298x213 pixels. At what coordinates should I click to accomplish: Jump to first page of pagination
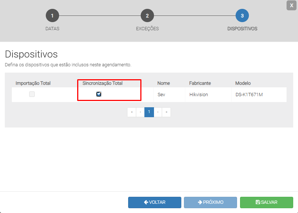pyautogui.click(x=131, y=112)
